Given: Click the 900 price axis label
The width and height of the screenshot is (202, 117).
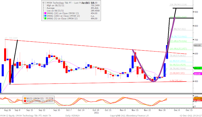Looking at the screenshot, I should point(196,12).
